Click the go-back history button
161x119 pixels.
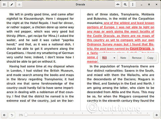tap(12, 115)
